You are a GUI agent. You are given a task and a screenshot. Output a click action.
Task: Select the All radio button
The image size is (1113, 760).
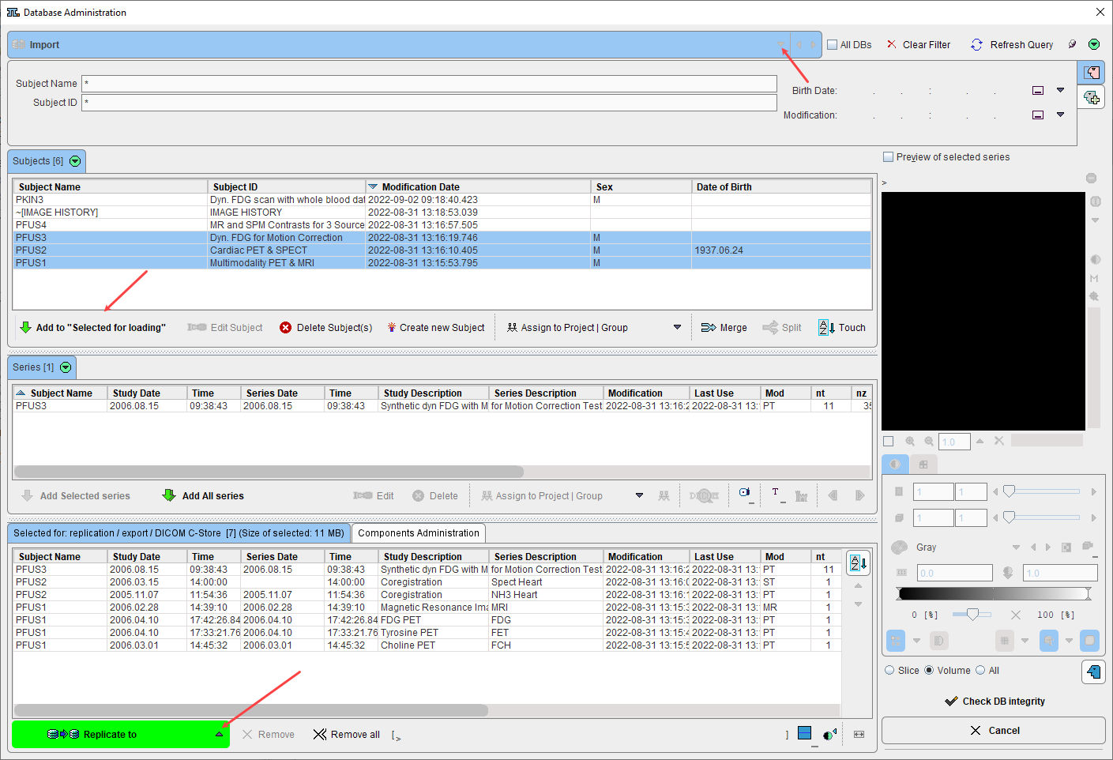pyautogui.click(x=980, y=671)
